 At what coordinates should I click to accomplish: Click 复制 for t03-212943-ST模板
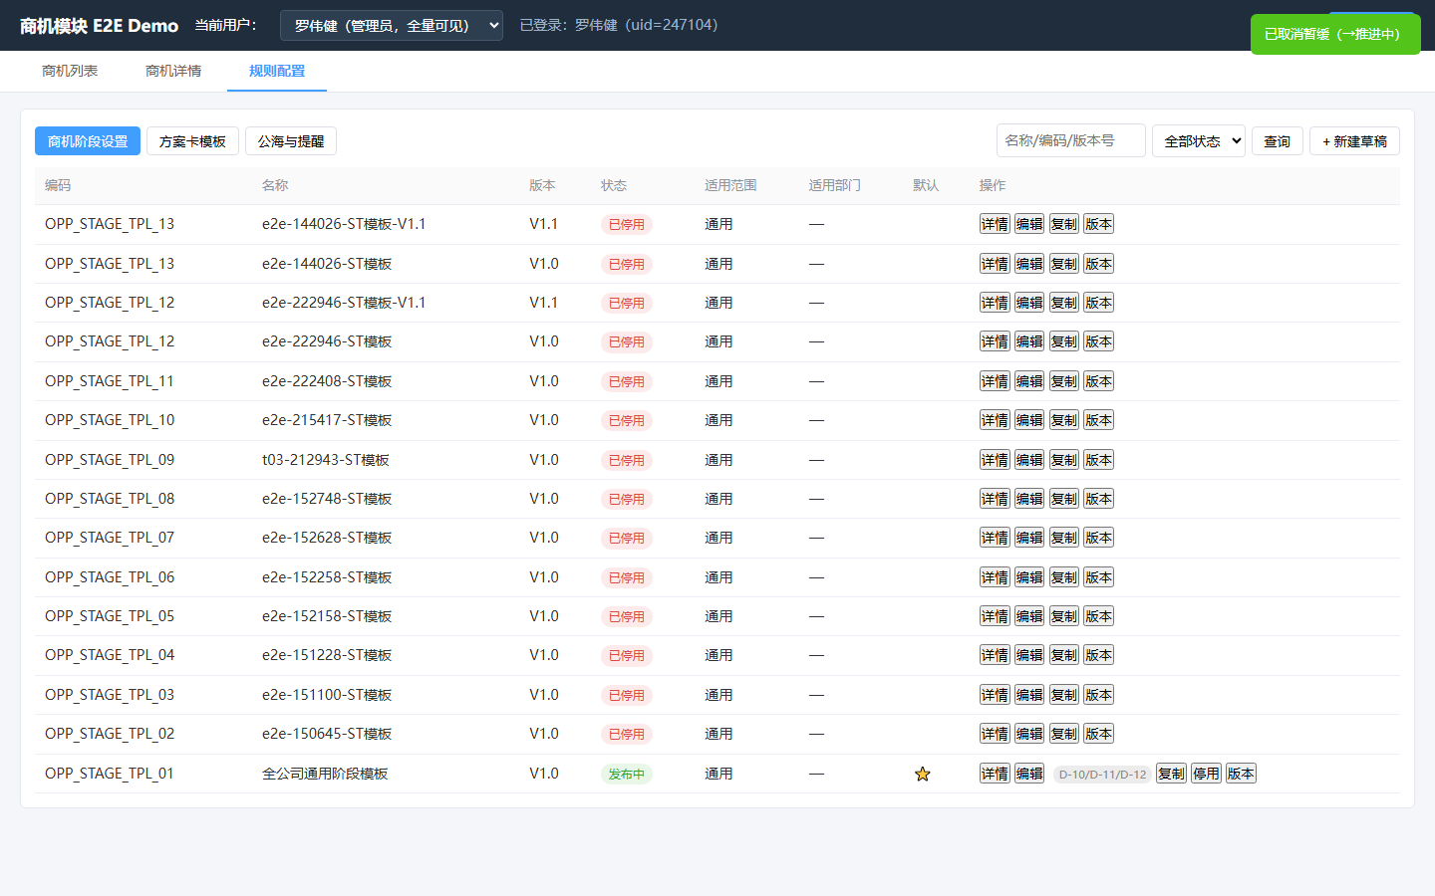click(x=1064, y=460)
